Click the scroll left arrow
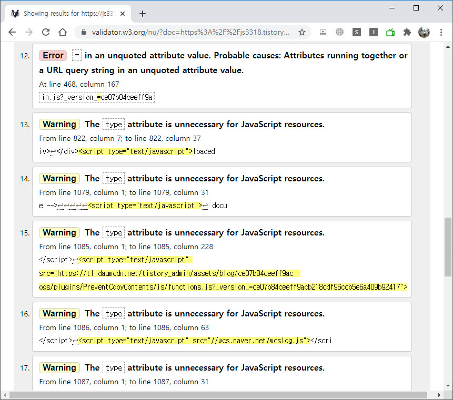Image resolution: width=453 pixels, height=400 pixels. (x=5, y=395)
